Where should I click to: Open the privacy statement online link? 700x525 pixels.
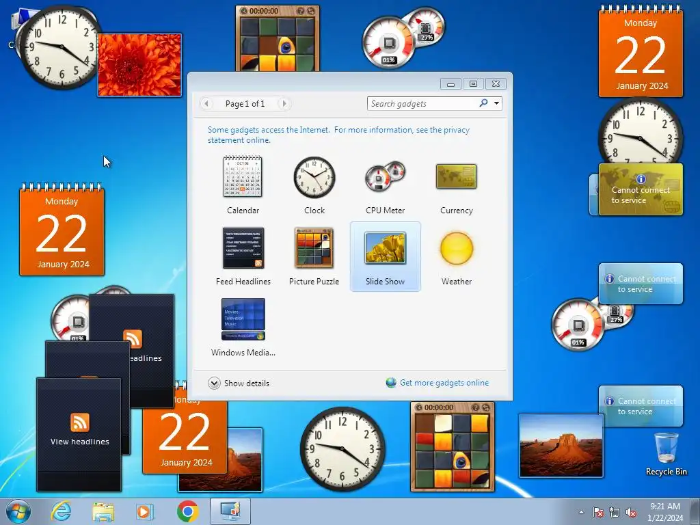point(339,135)
